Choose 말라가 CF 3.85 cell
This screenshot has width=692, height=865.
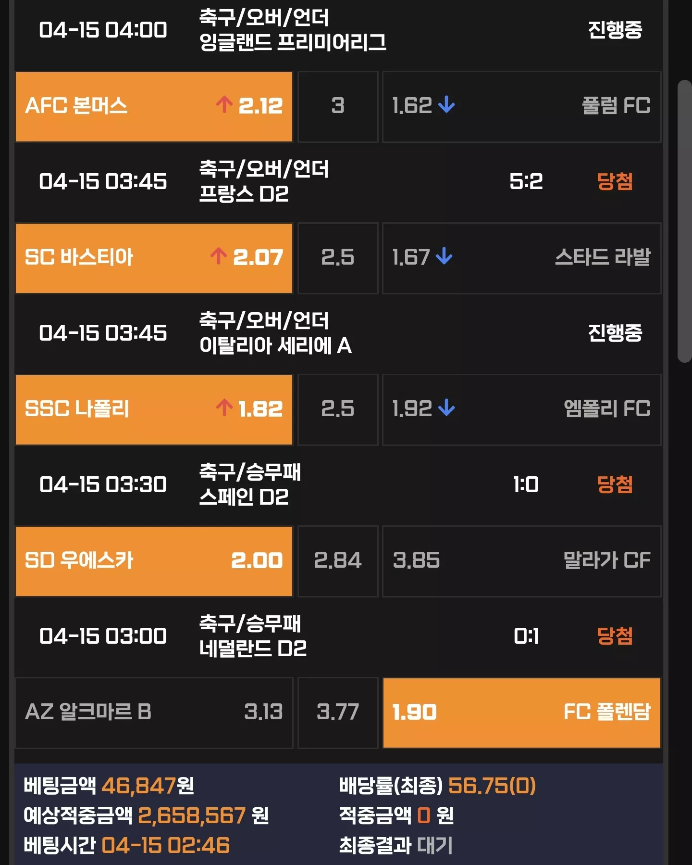[x=522, y=561]
